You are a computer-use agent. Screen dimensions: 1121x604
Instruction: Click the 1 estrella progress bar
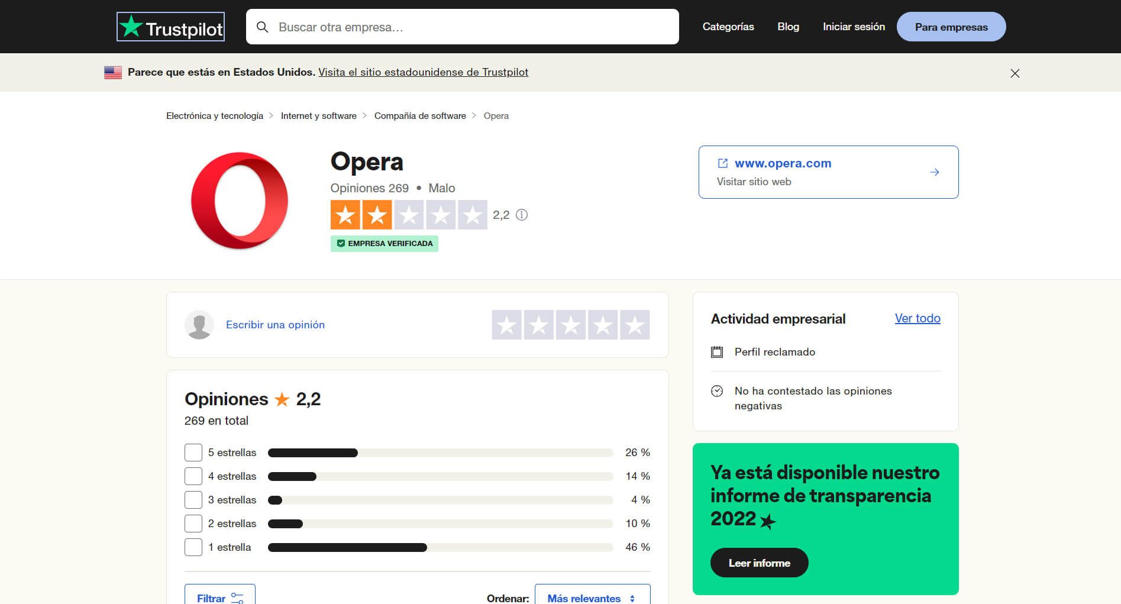[441, 547]
